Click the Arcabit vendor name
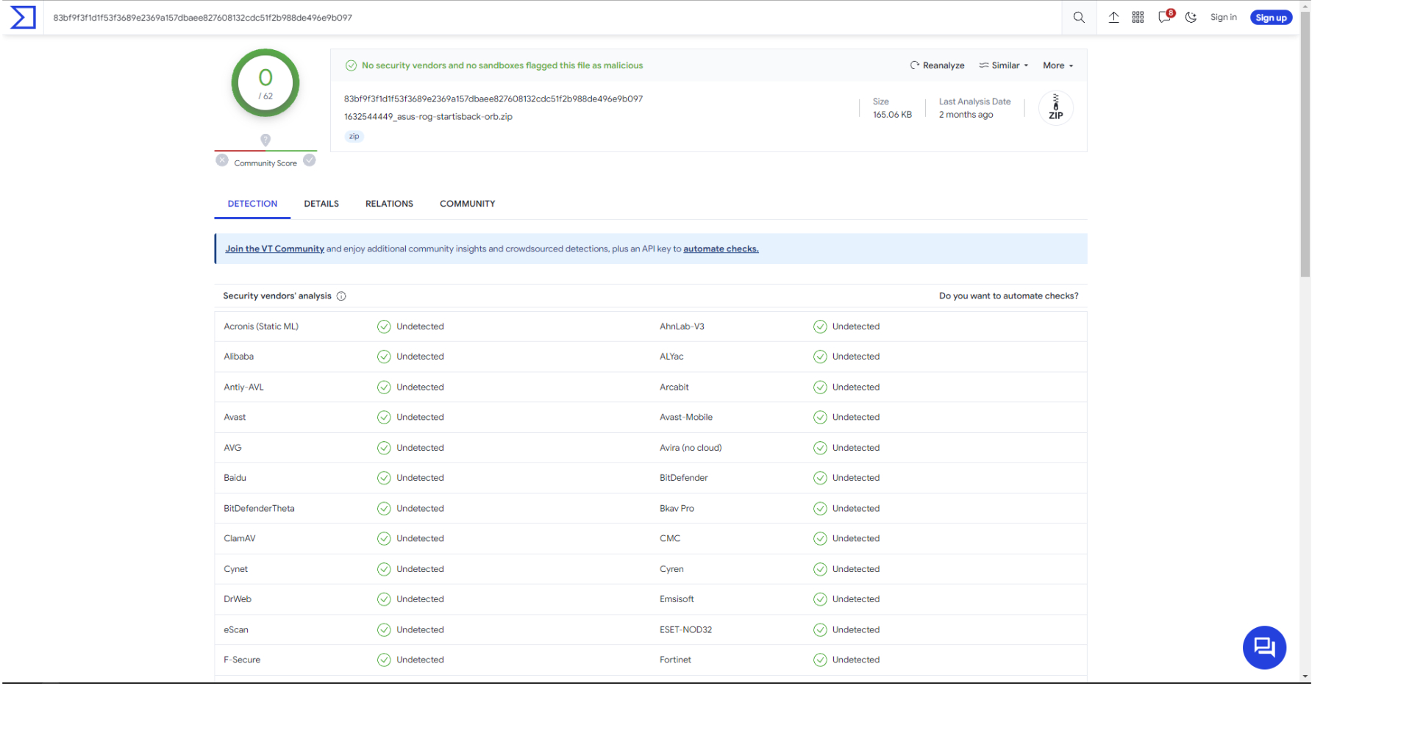Screen dimensions: 1412x736 tap(674, 387)
